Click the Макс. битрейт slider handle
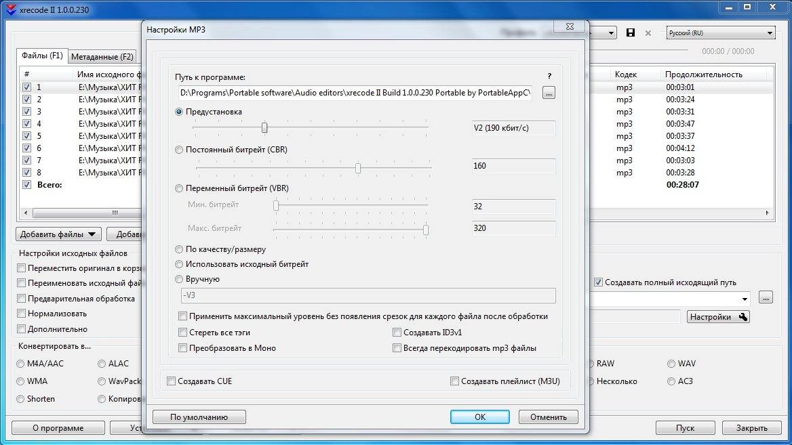Image resolution: width=792 pixels, height=445 pixels. coord(426,230)
